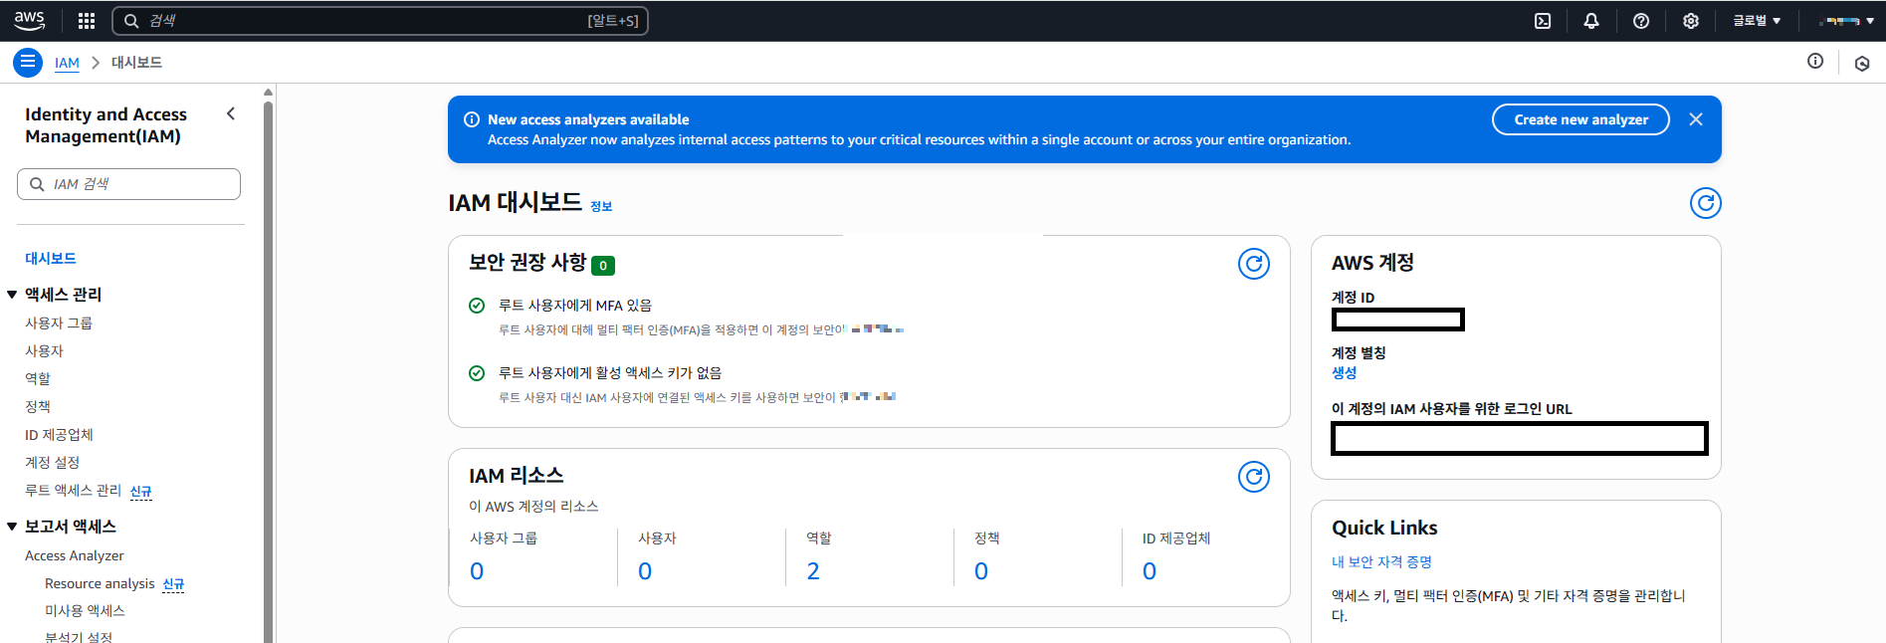This screenshot has width=1886, height=643.
Task: Toggle the hamburger navigation menu
Action: point(28,62)
